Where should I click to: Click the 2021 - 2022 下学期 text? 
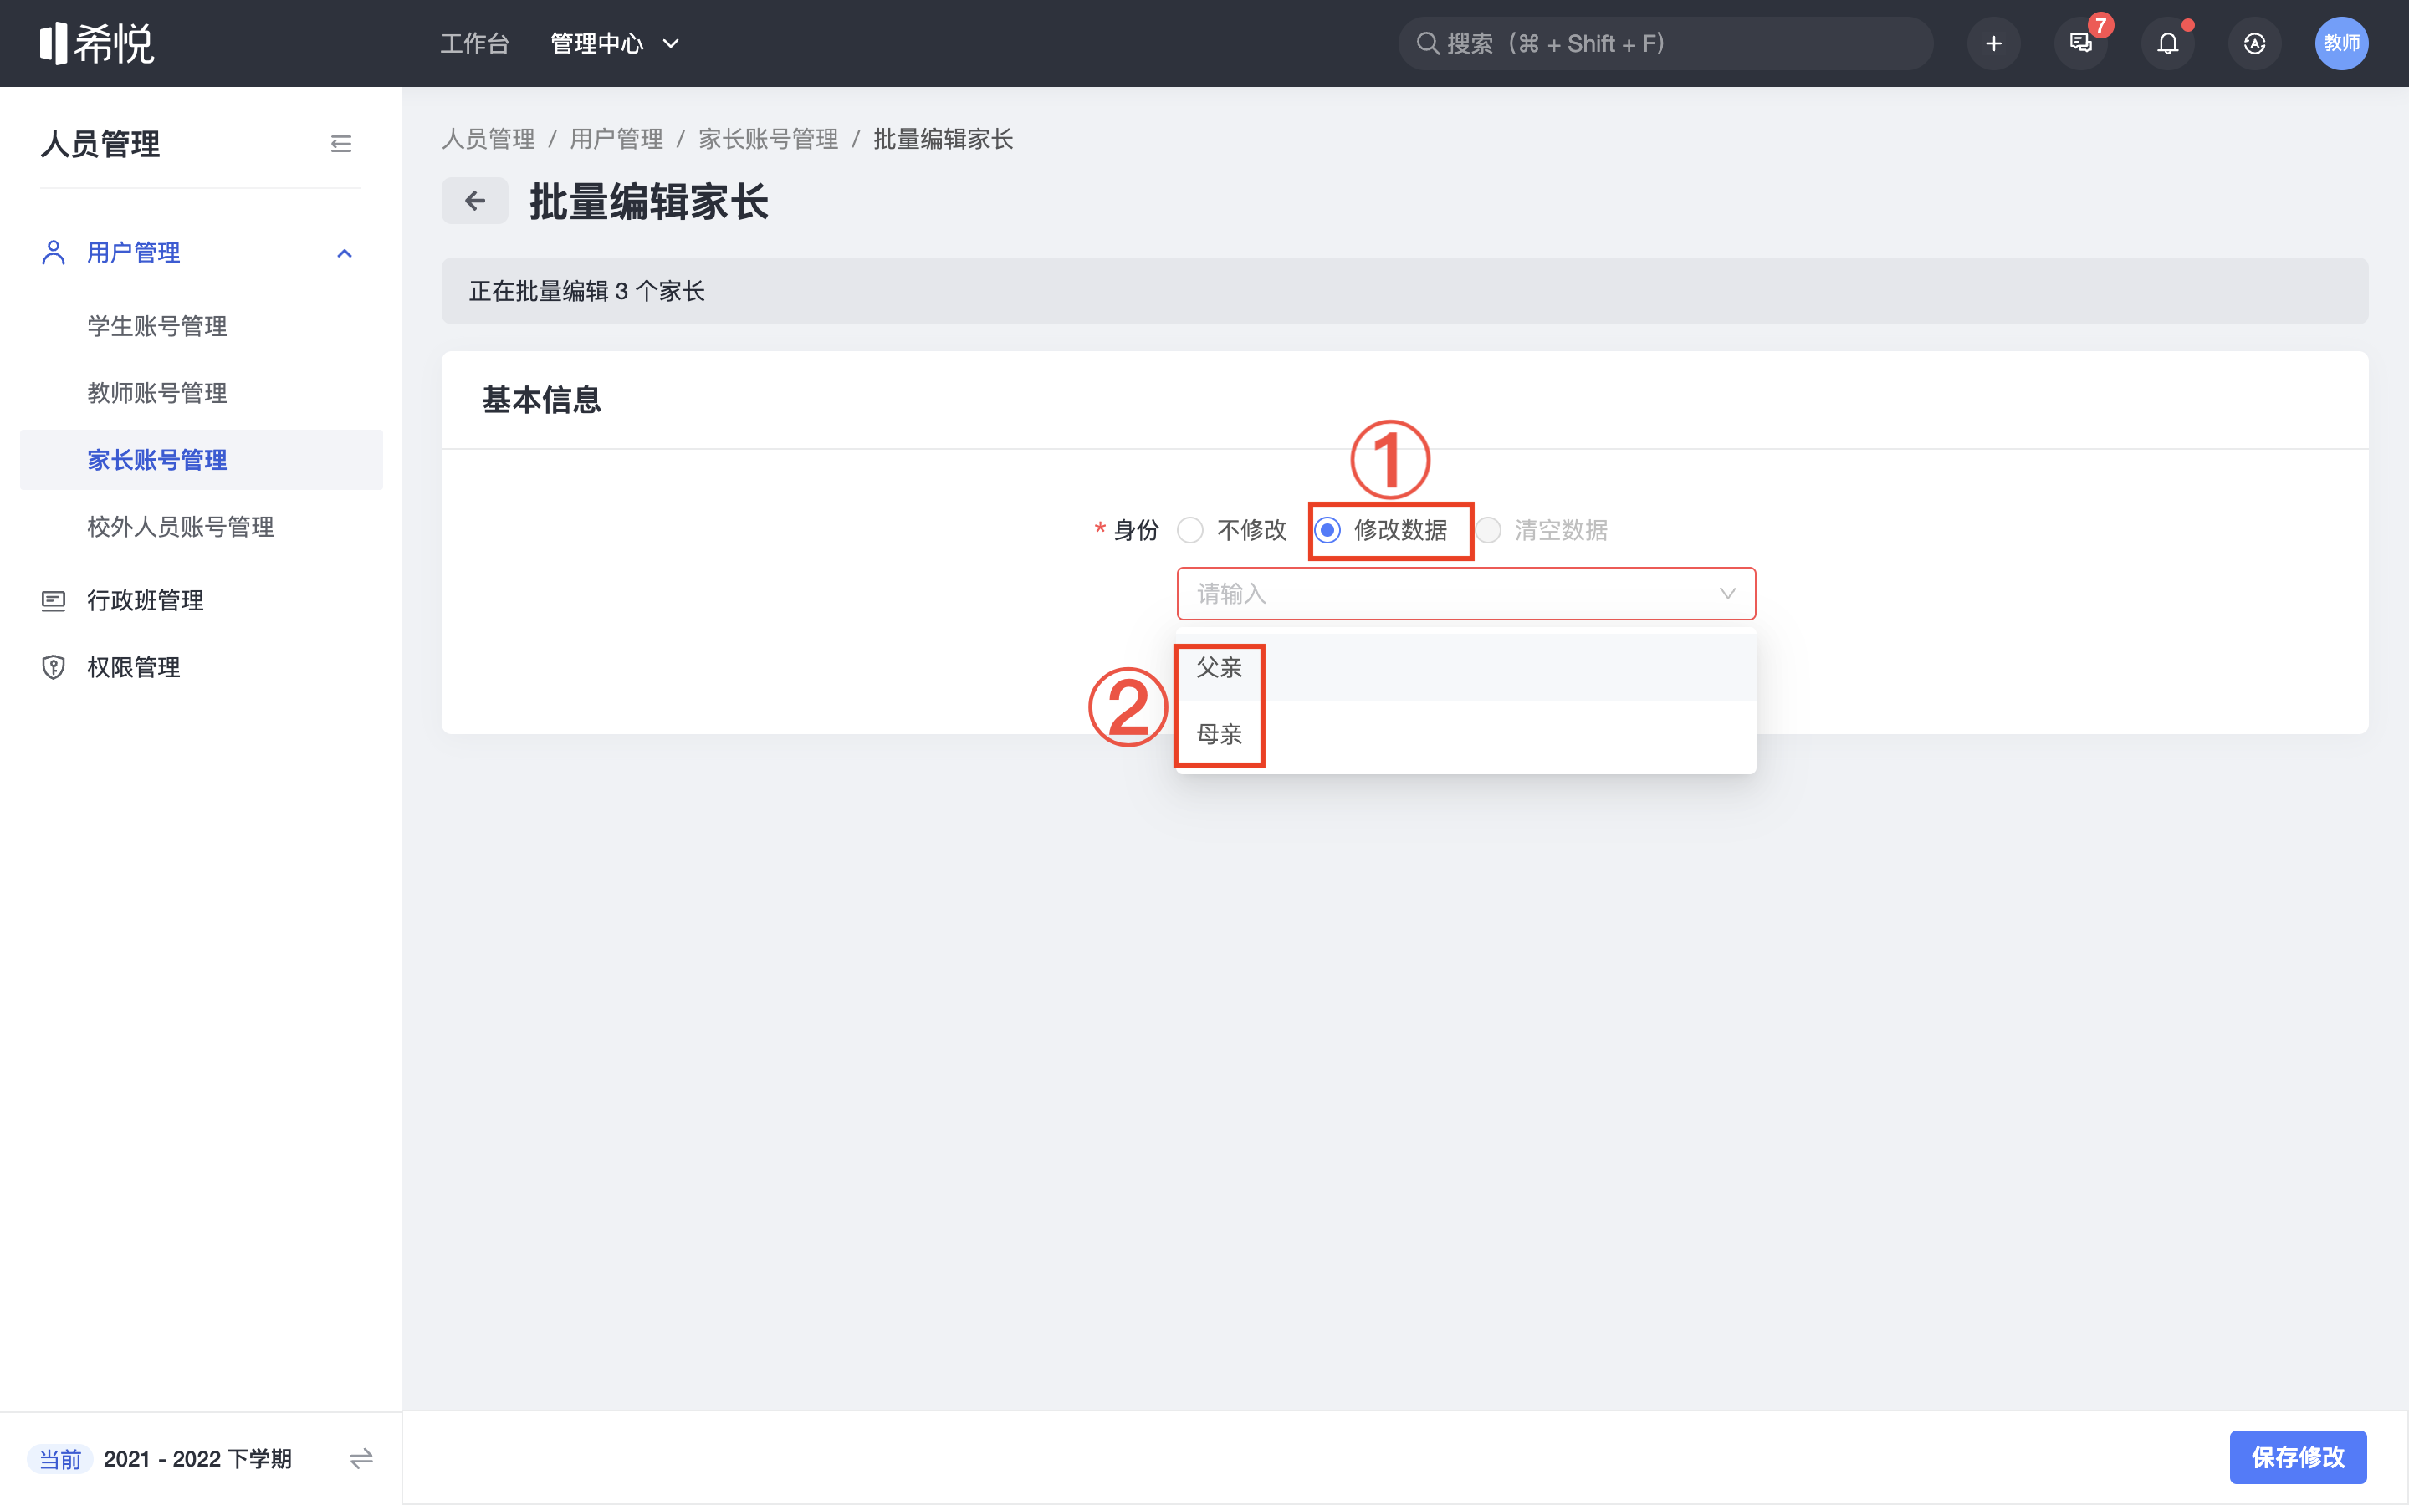[197, 1459]
